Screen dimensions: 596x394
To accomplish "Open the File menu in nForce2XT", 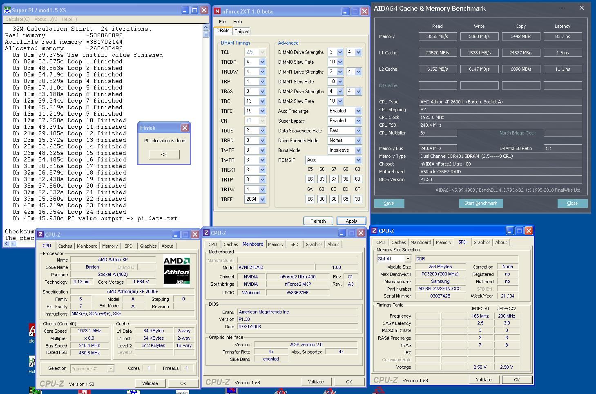I will click(x=222, y=22).
